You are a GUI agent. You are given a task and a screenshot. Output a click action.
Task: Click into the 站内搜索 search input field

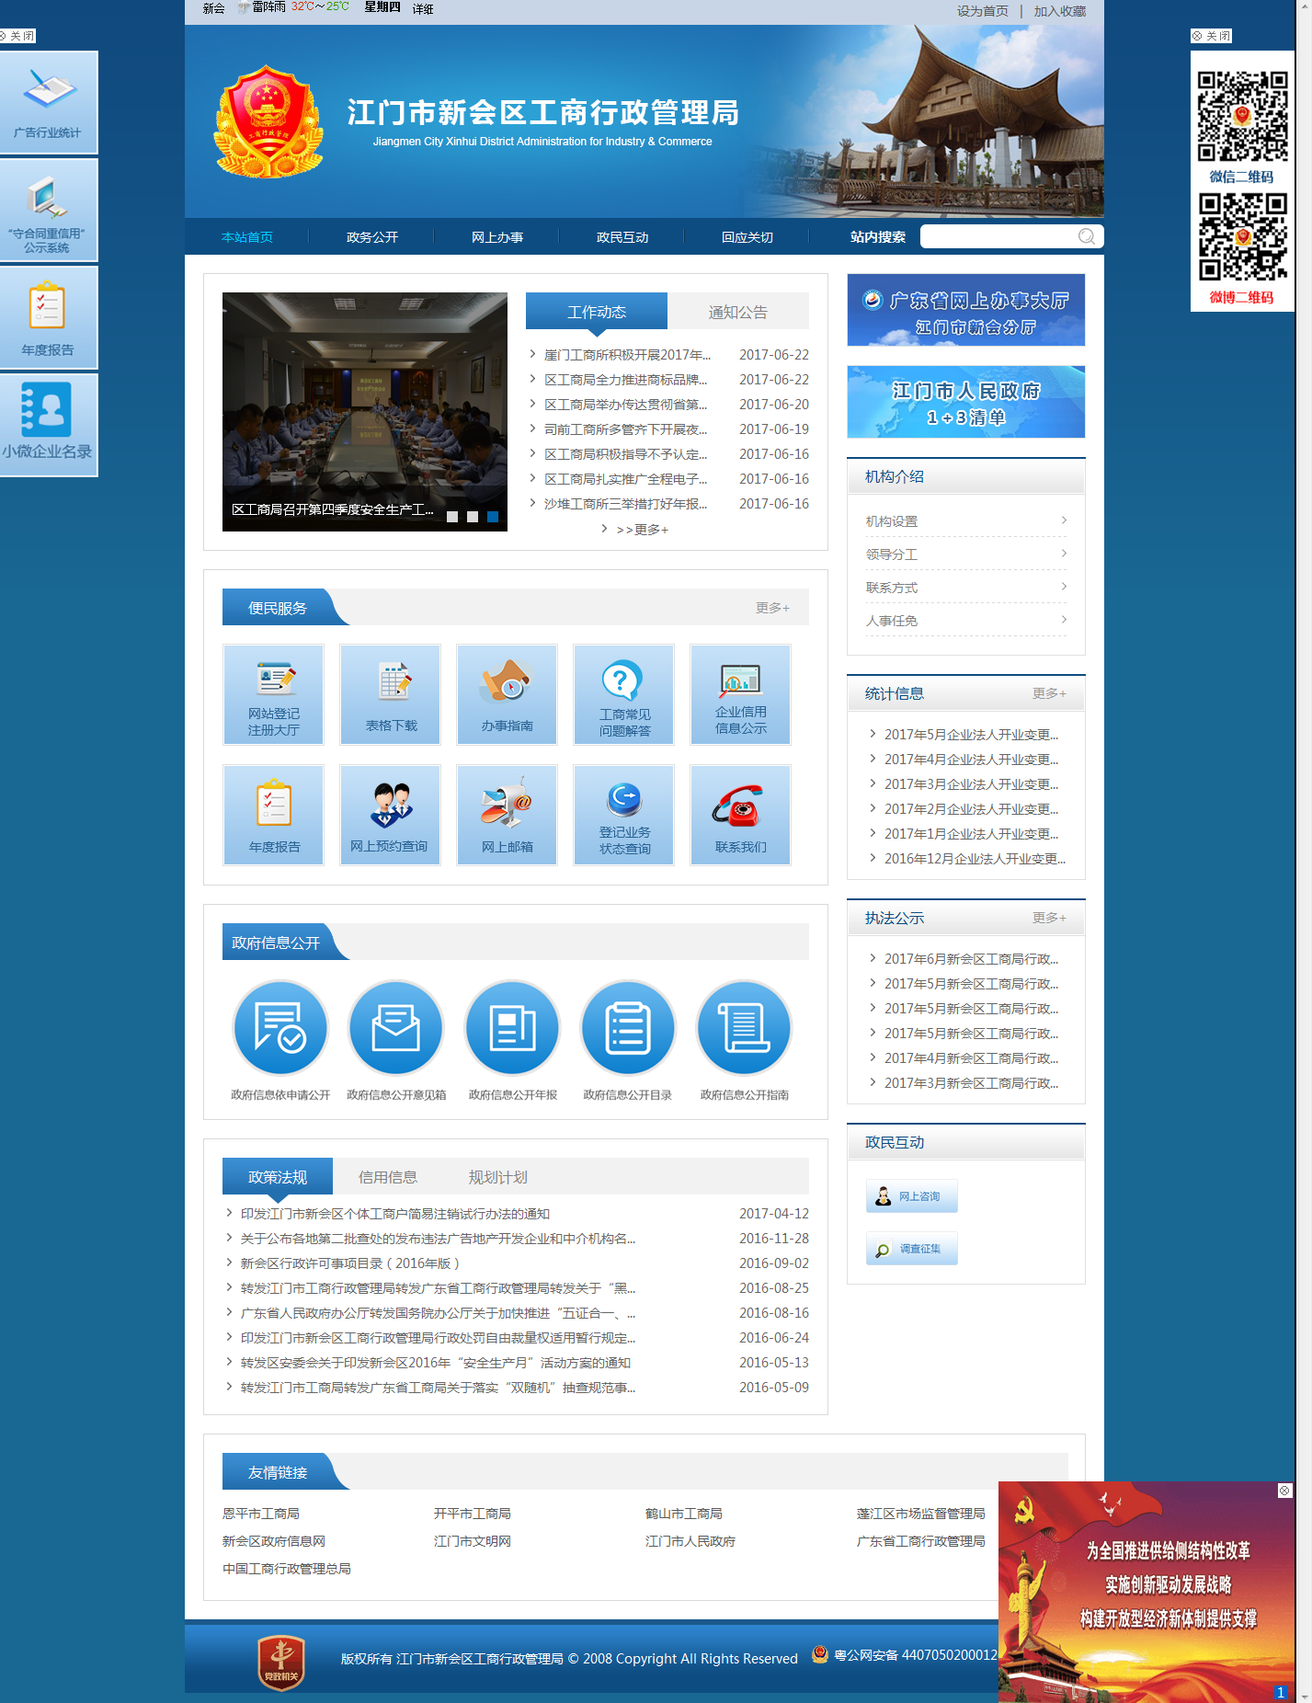click(998, 237)
